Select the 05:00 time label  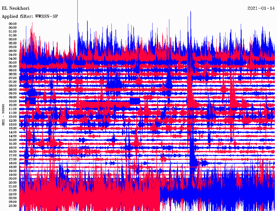(x=12, y=62)
